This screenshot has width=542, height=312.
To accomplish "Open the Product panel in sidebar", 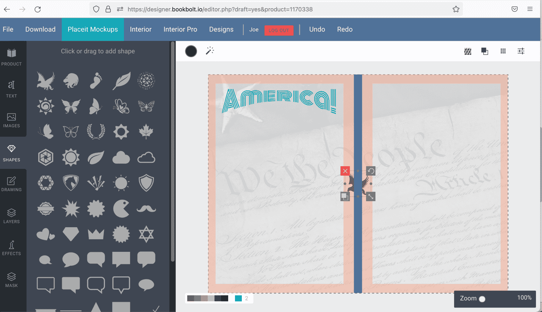I will (11, 57).
